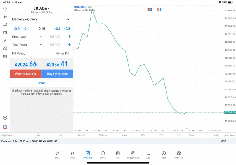Click the italic f indicators icon
The image size is (236, 165).
click(5, 40)
